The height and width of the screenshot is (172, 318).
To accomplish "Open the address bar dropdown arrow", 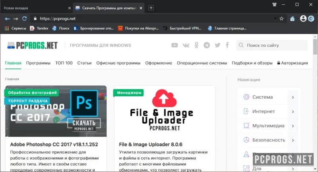I will click(x=275, y=19).
